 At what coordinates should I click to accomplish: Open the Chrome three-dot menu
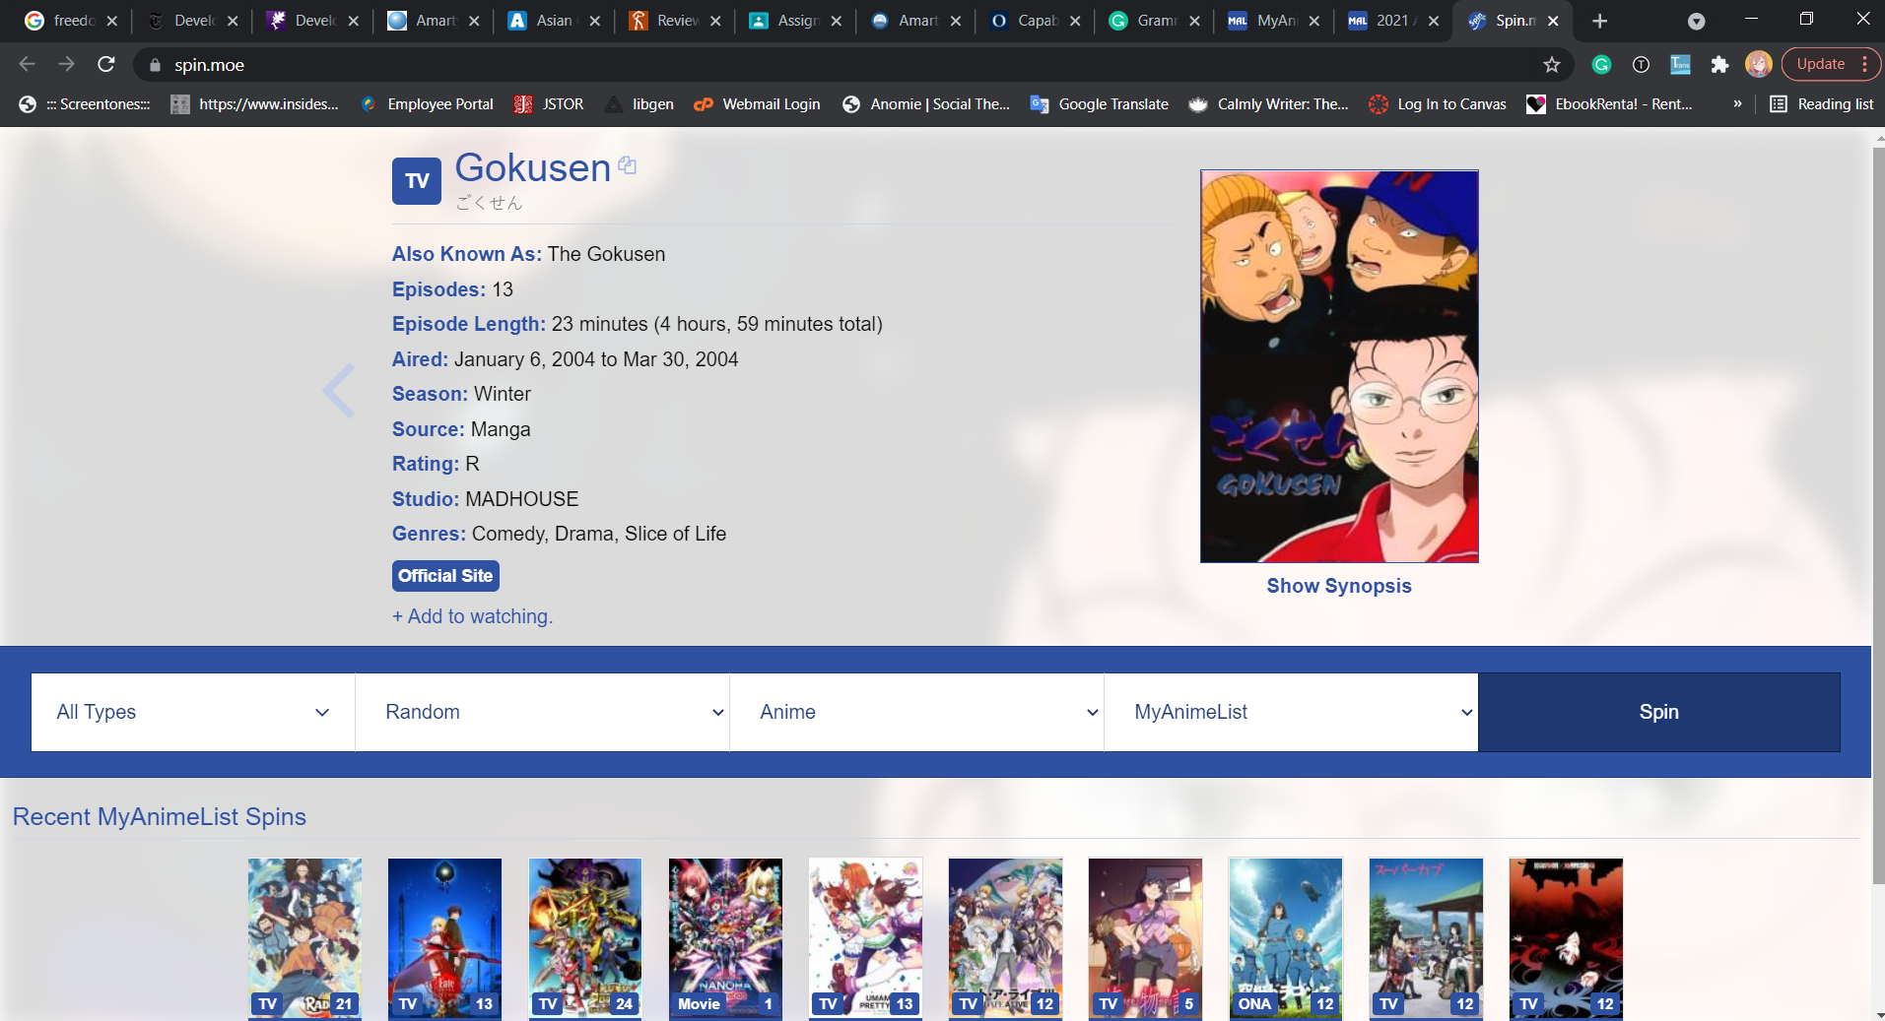pyautogui.click(x=1865, y=64)
